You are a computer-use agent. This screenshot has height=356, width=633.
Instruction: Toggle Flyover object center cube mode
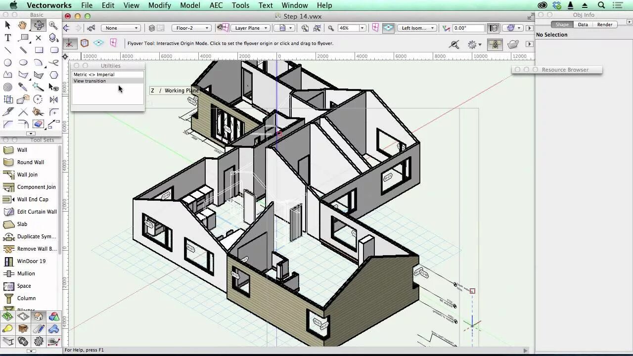point(85,44)
